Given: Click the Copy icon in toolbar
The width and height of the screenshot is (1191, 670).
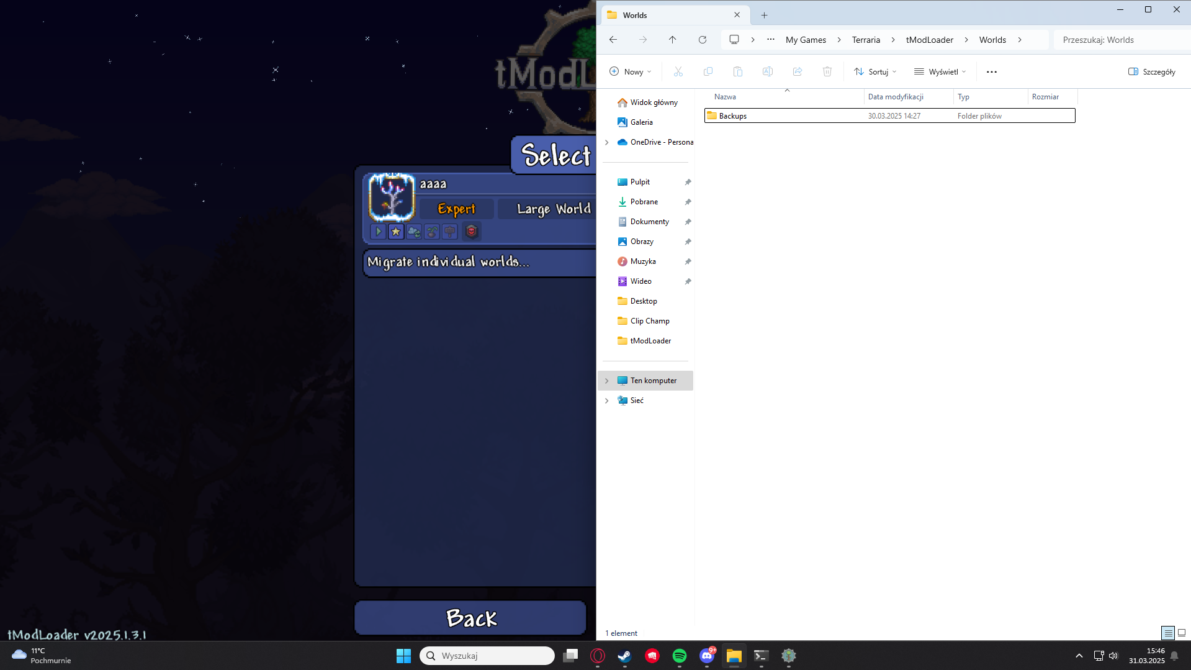Looking at the screenshot, I should 708,72.
